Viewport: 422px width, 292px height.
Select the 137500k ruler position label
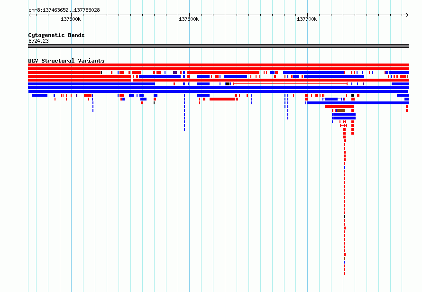[71, 19]
